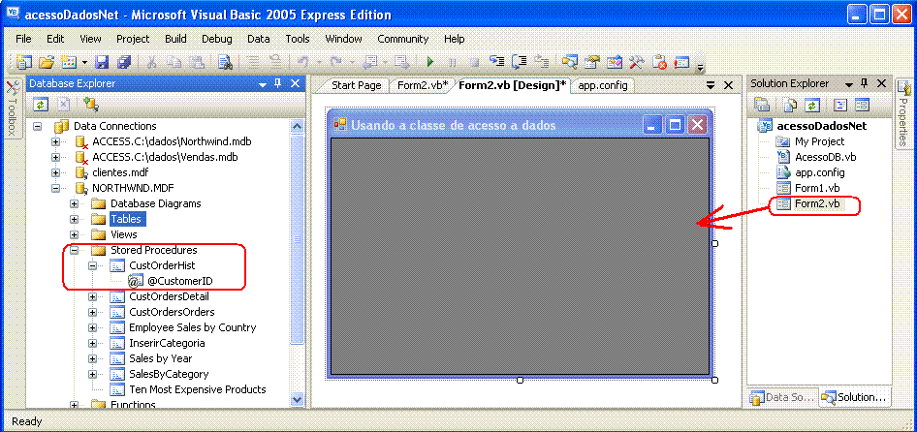
Task: Switch to the Form2.vb* code tab
Action: (x=423, y=85)
